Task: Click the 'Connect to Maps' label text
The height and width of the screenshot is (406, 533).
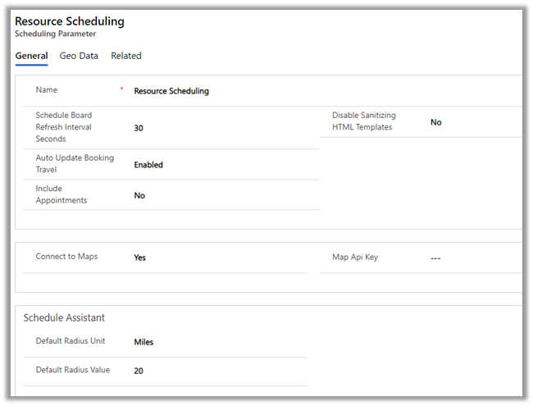Action: (x=66, y=257)
